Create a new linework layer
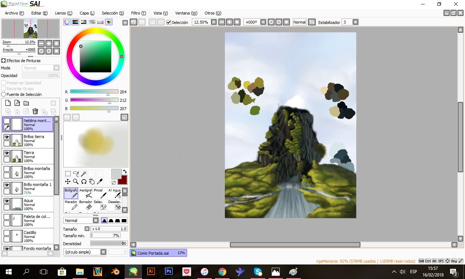 [x=17, y=103]
